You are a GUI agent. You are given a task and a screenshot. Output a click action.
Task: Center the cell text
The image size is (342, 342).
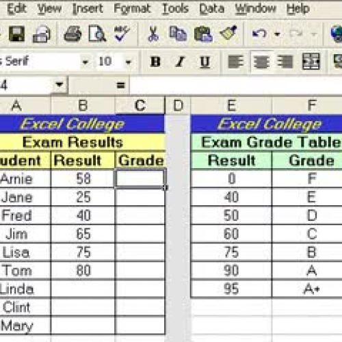[261, 62]
